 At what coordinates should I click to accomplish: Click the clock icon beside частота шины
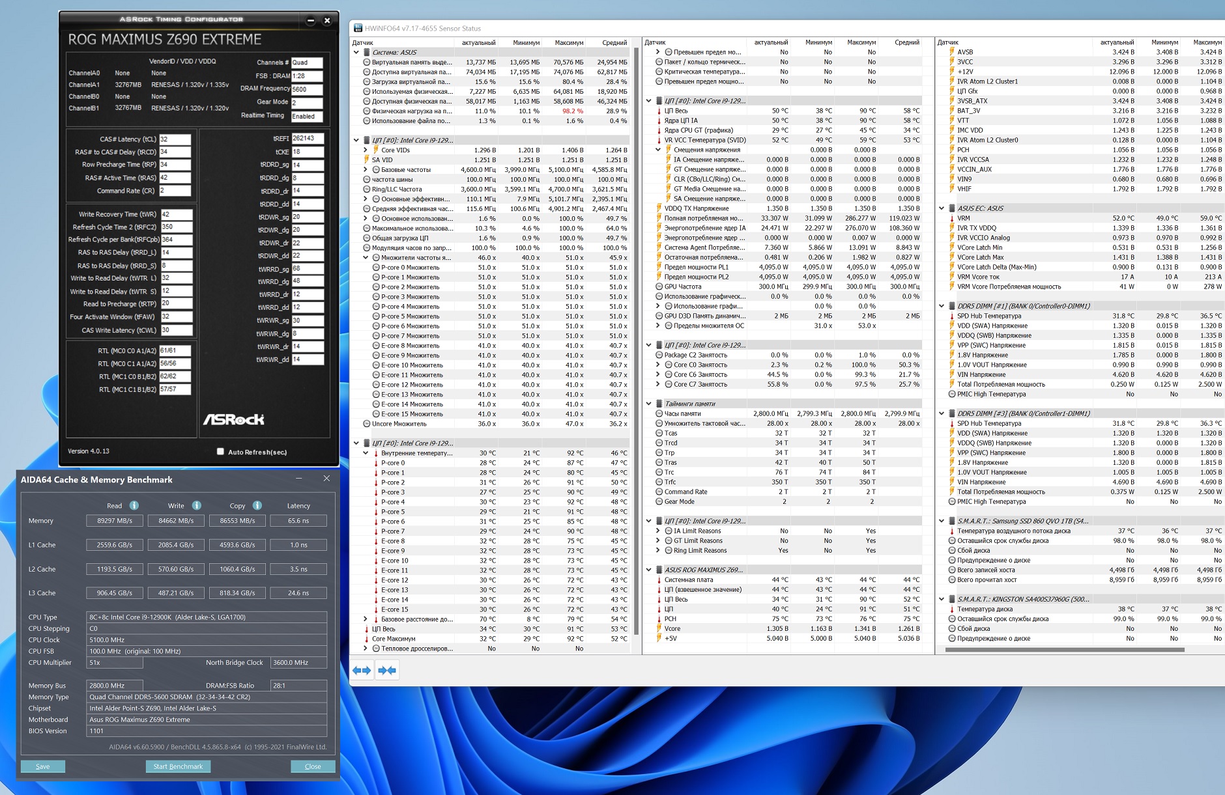click(366, 179)
